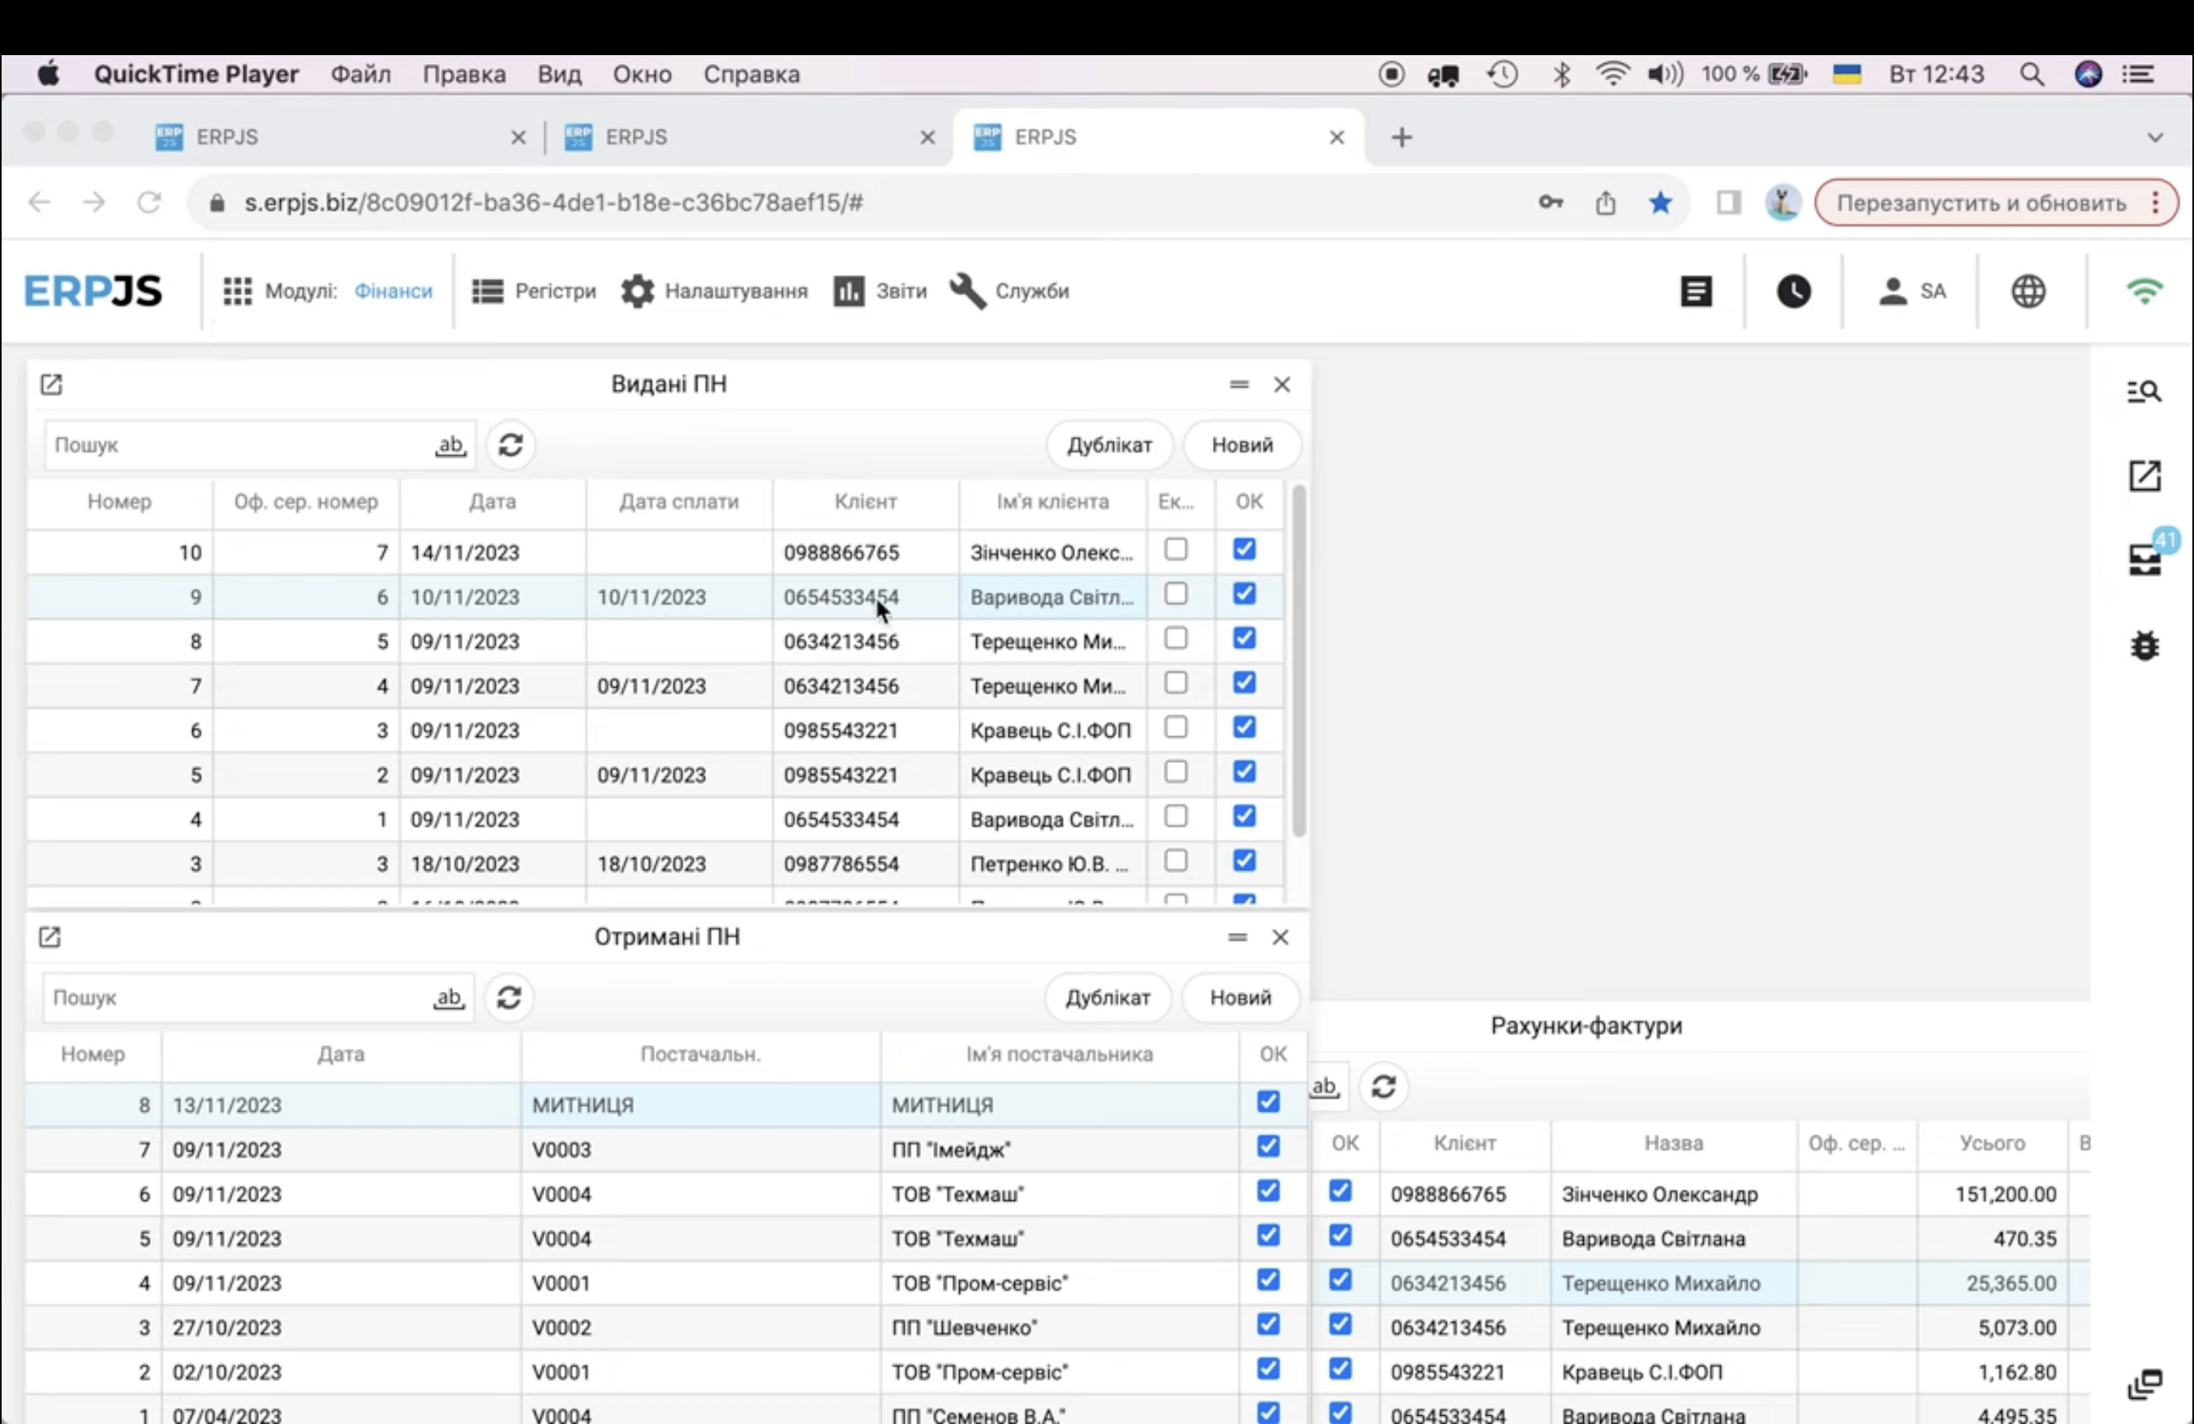Select the Фінанси module link
This screenshot has width=2194, height=1424.
tap(394, 291)
